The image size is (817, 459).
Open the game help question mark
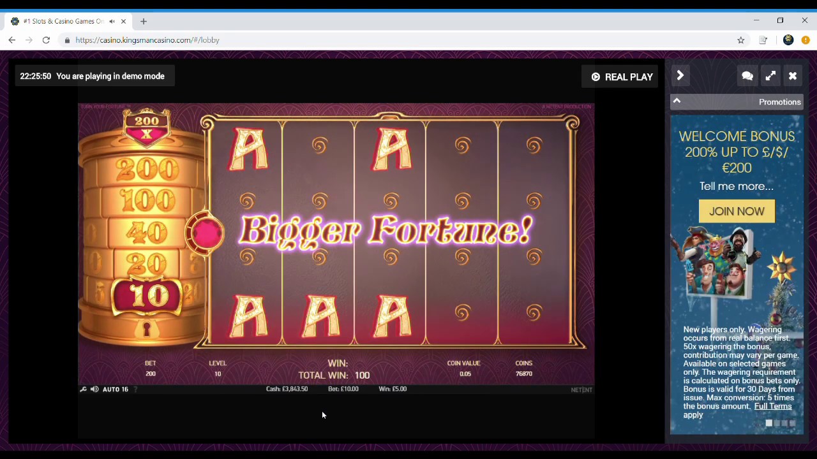135,389
